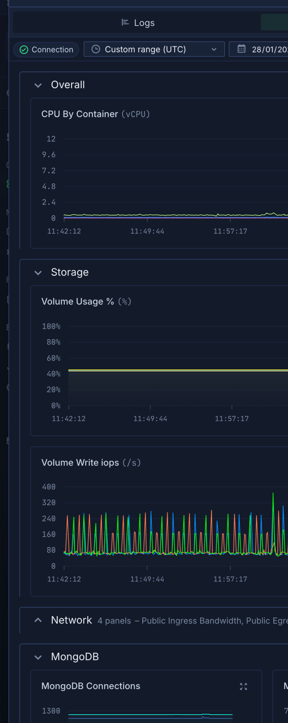Image resolution: width=288 pixels, height=723 pixels.
Task: Open the Custom range (UTC) dropdown arrow
Action: pos(214,49)
